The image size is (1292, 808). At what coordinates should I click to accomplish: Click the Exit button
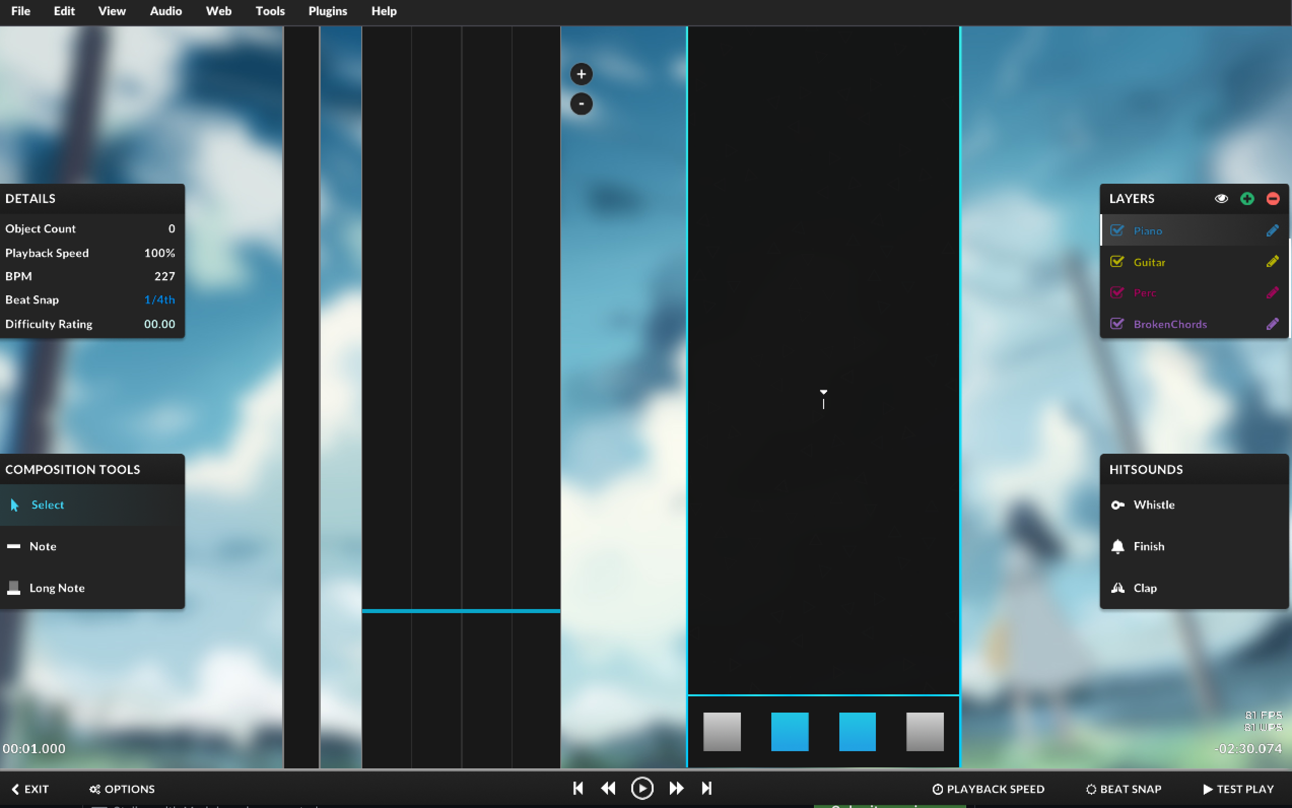pyautogui.click(x=30, y=788)
